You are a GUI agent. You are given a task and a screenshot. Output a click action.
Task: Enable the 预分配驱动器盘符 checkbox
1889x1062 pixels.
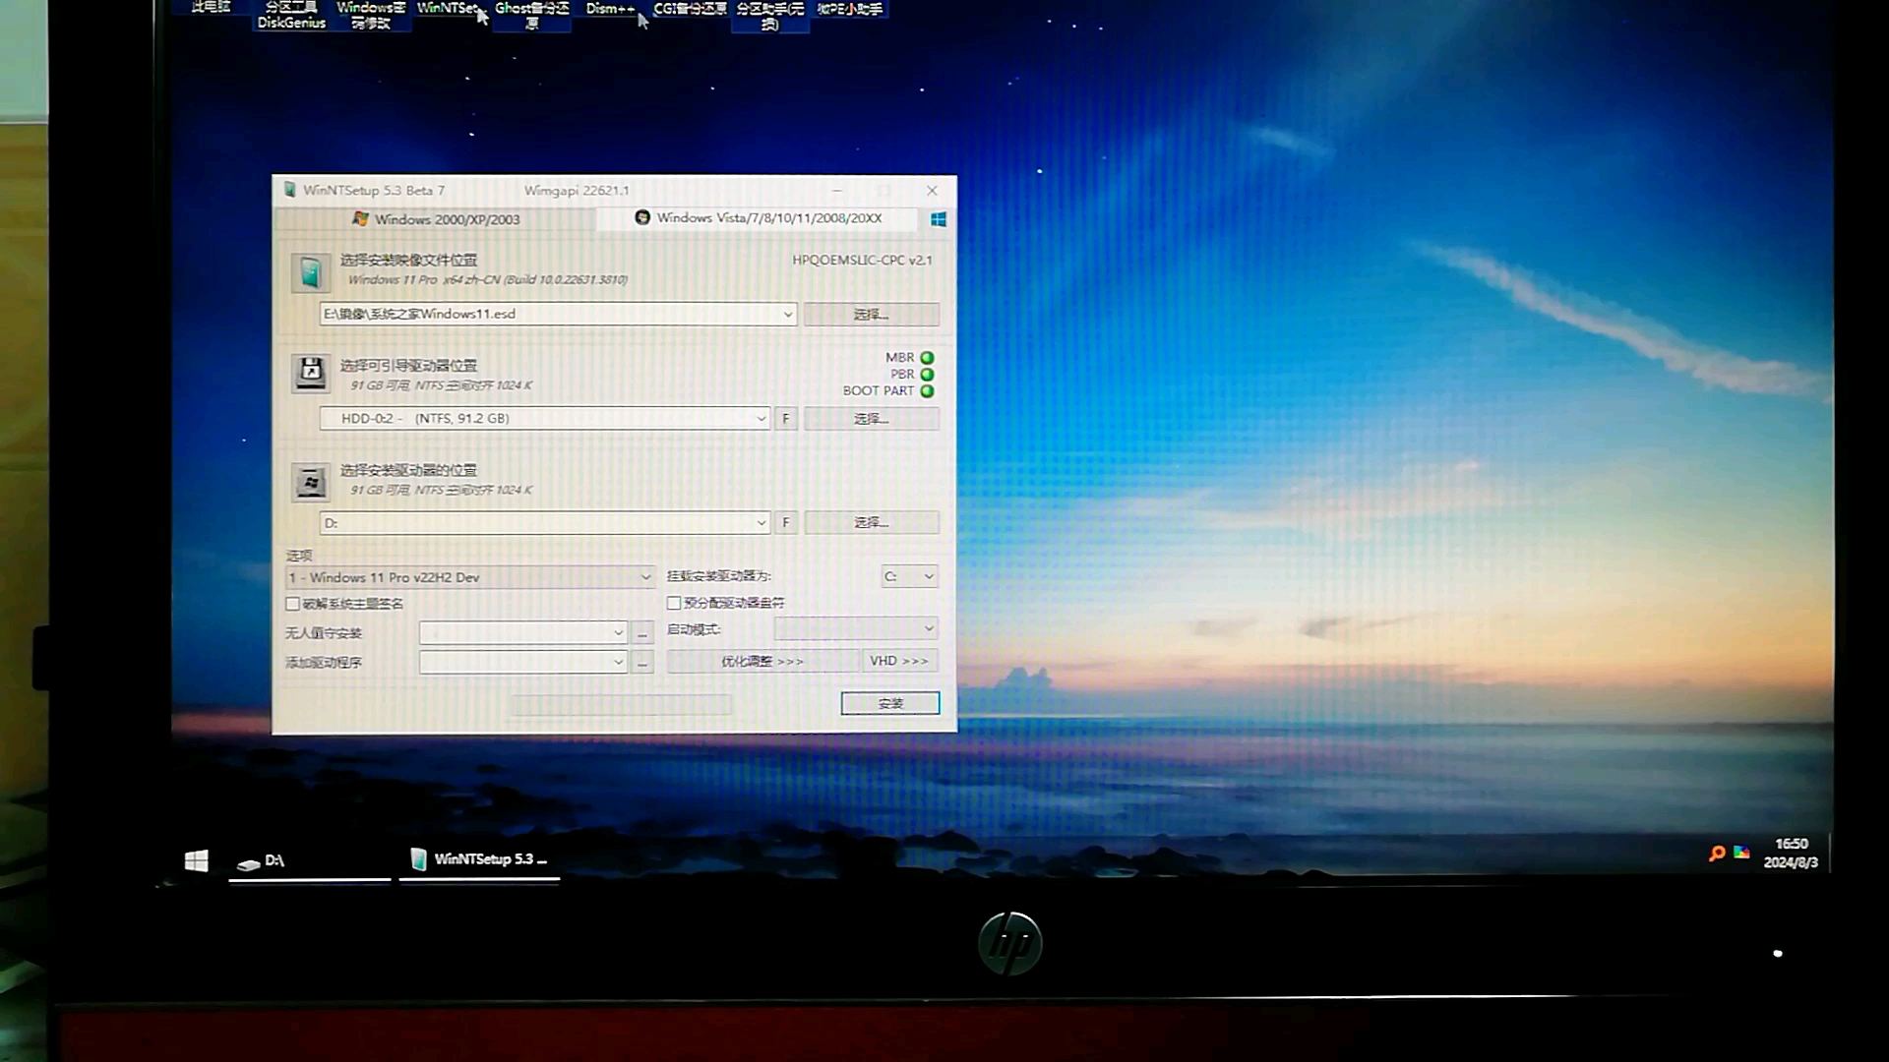click(x=674, y=603)
